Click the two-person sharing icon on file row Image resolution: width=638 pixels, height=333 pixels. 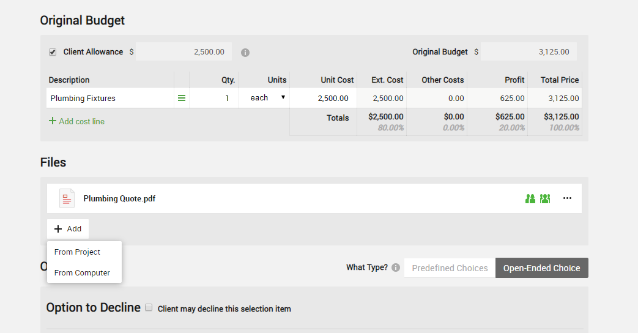coord(530,198)
